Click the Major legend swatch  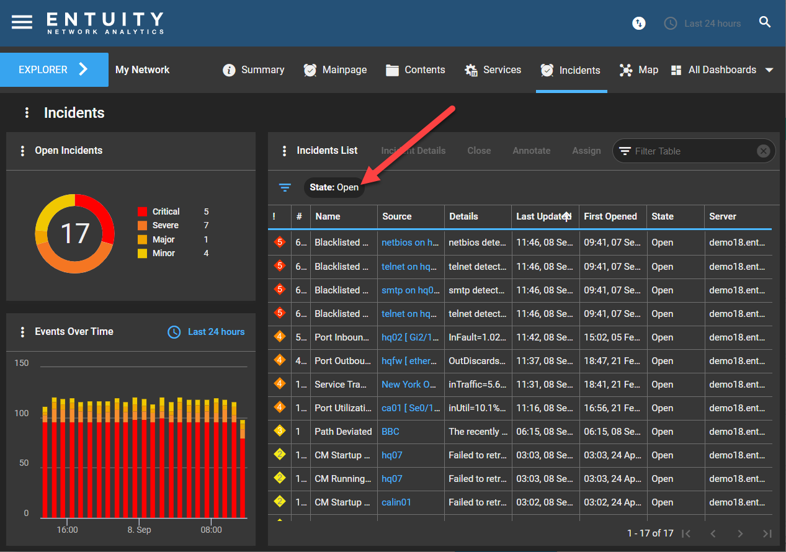pyautogui.click(x=143, y=239)
